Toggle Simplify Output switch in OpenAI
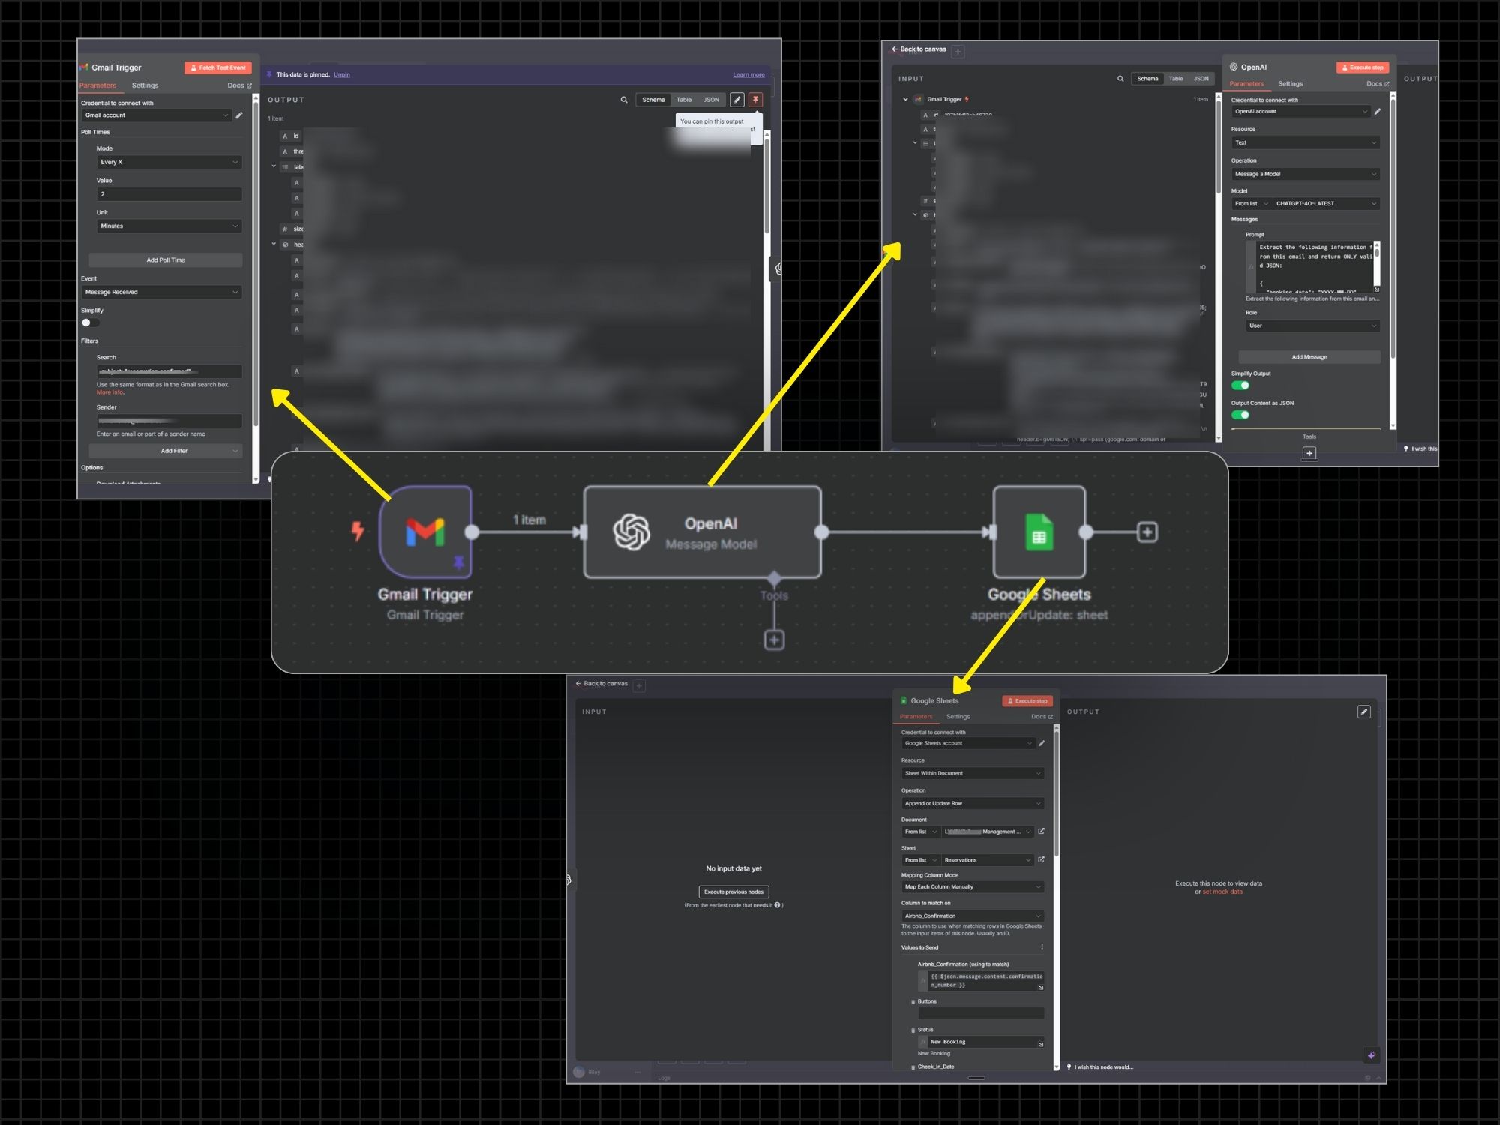This screenshot has width=1500, height=1125. point(1240,385)
